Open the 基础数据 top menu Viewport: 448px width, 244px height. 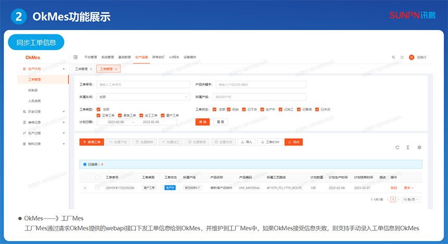click(125, 57)
